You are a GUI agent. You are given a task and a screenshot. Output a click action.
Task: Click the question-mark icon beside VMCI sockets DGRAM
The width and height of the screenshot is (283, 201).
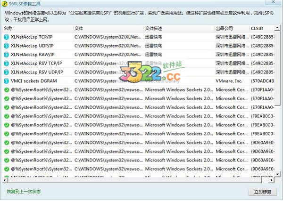(6, 81)
